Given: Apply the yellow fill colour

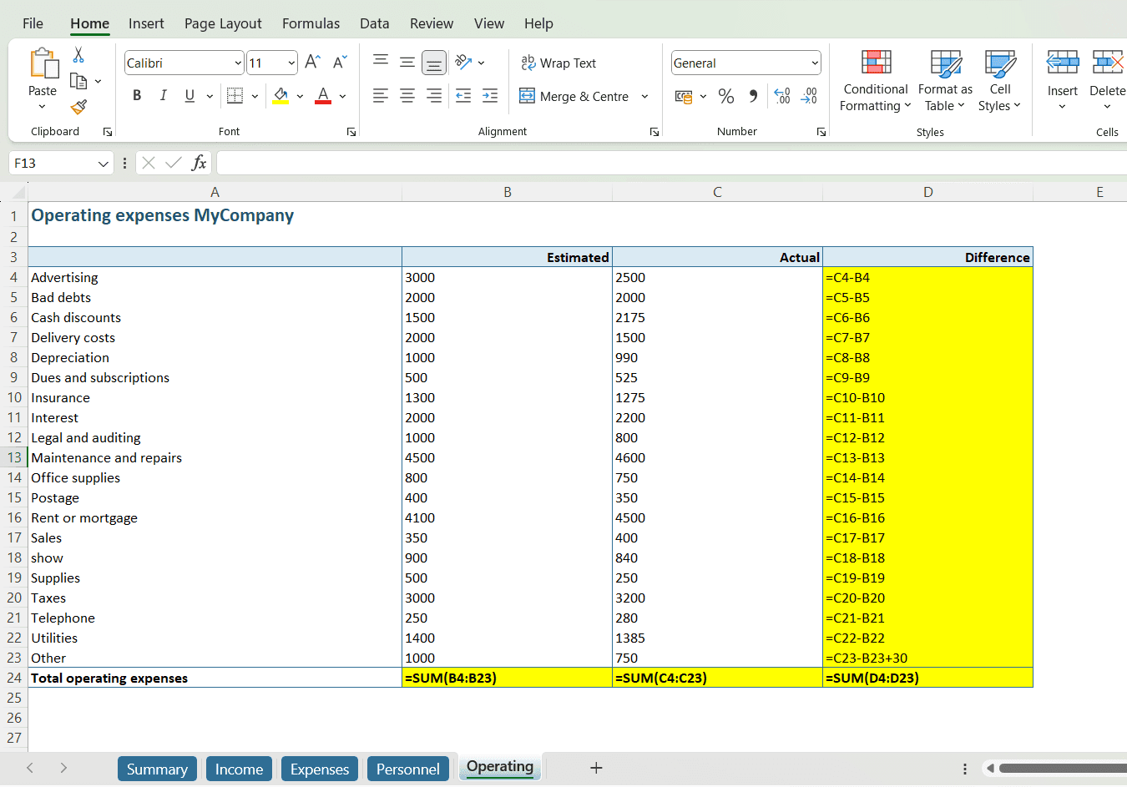Looking at the screenshot, I should [x=280, y=96].
